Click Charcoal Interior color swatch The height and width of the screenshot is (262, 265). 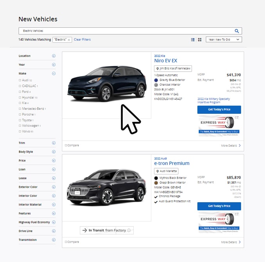tap(156, 85)
